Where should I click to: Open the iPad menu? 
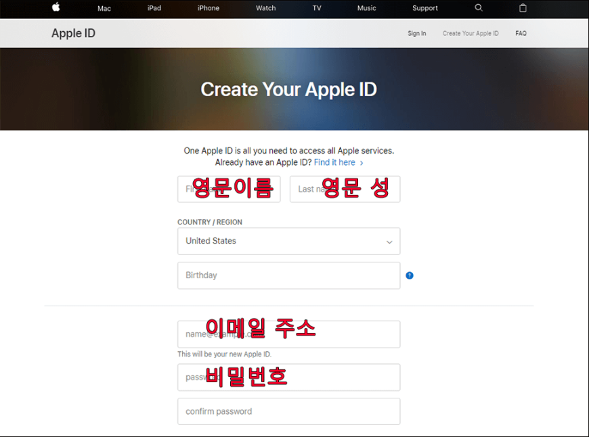pyautogui.click(x=154, y=8)
